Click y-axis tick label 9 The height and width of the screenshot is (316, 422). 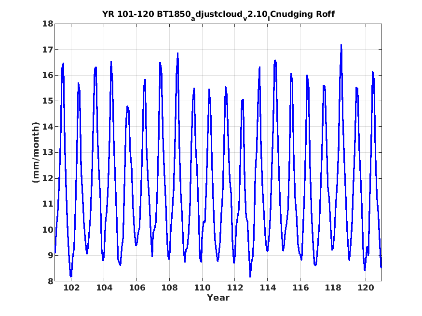coord(50,255)
